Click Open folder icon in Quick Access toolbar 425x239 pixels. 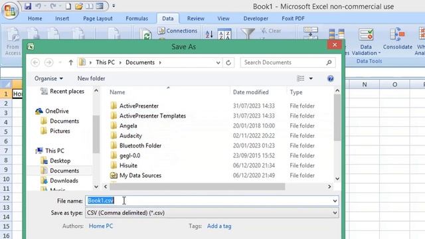tap(79, 6)
